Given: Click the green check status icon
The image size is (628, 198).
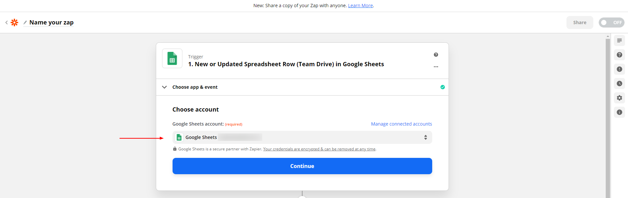Looking at the screenshot, I should coord(442,87).
